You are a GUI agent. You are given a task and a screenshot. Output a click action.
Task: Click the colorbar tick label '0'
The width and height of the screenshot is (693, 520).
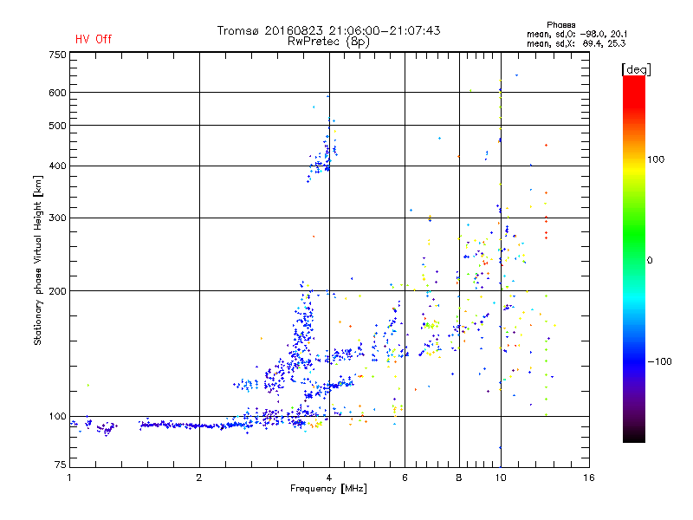click(650, 261)
